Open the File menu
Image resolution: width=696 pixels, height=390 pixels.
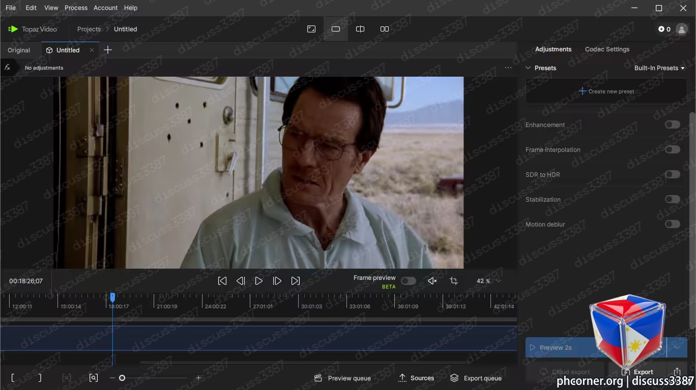coord(11,8)
